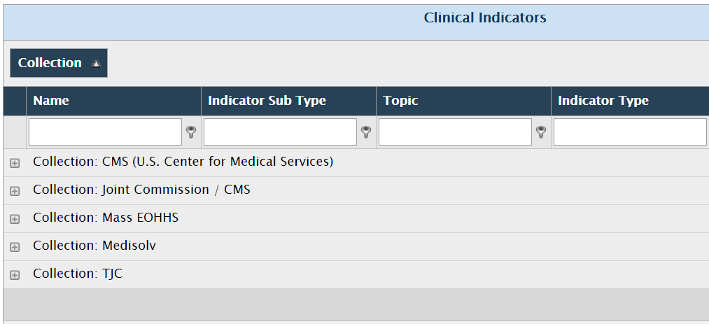Focus the Indicator Type filter text box
The image size is (709, 324).
pos(631,132)
